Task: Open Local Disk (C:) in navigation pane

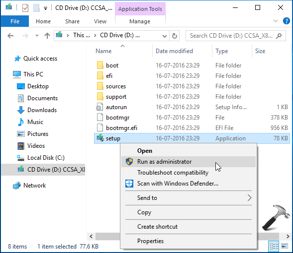Action: pyautogui.click(x=41, y=158)
